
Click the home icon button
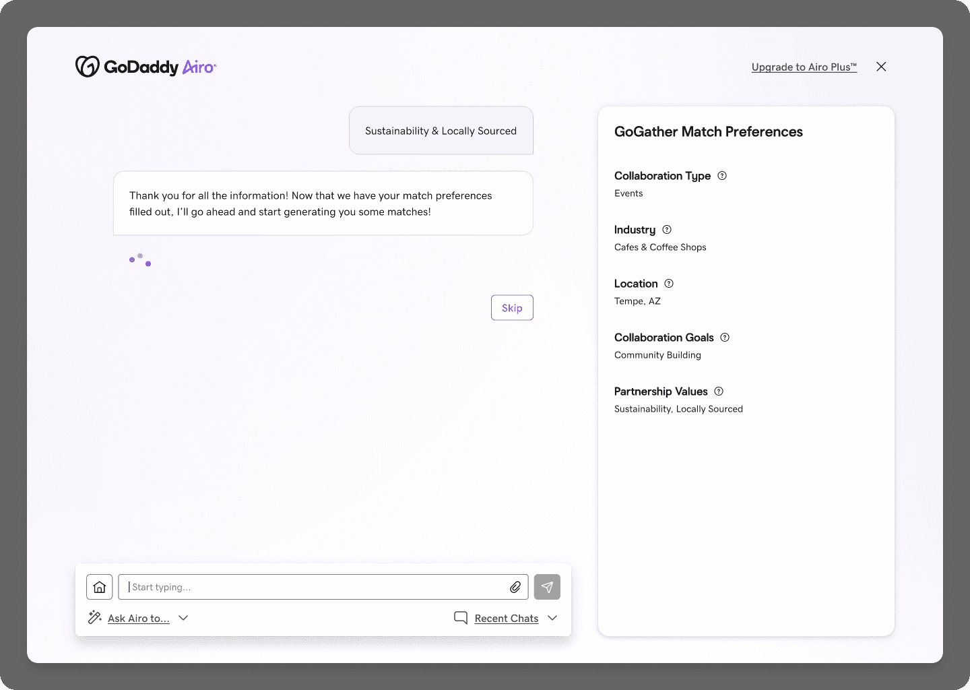[100, 587]
